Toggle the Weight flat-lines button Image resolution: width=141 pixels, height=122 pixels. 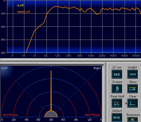click(133, 74)
